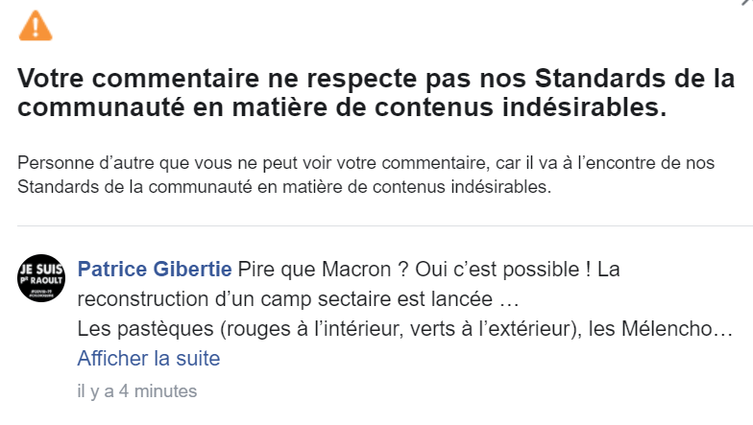753x425 pixels.
Task: Click the orange warning triangle icon
Action: click(36, 26)
